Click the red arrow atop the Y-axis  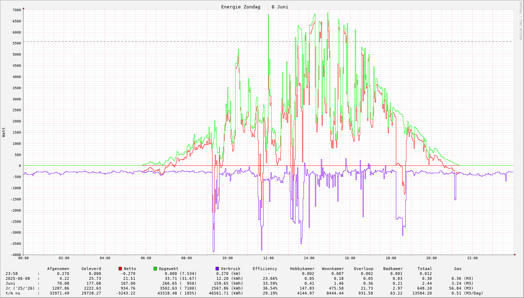23,8
